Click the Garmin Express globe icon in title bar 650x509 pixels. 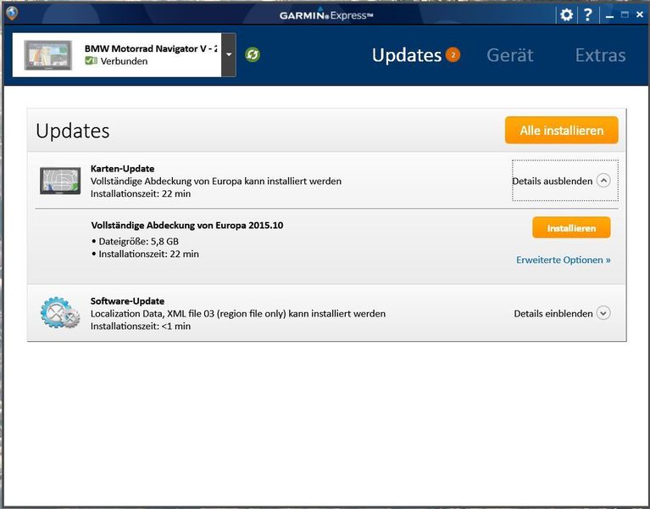pyautogui.click(x=12, y=13)
